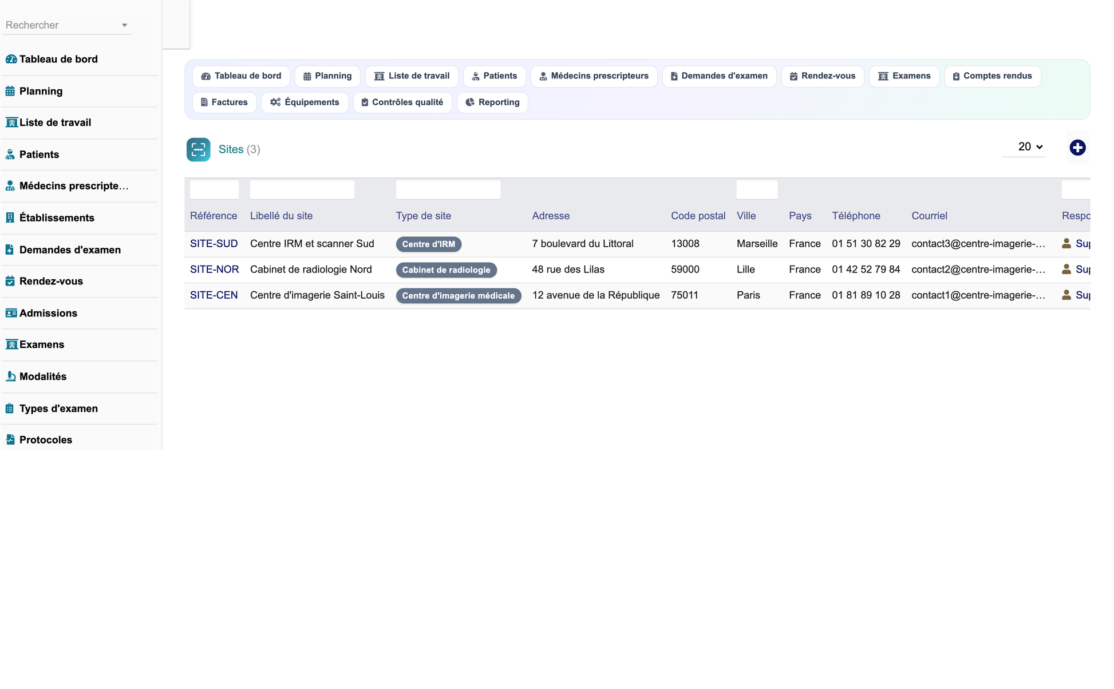Image resolution: width=1114 pixels, height=689 pixels.
Task: Click the Planning calendar icon in sidebar
Action: (x=10, y=91)
